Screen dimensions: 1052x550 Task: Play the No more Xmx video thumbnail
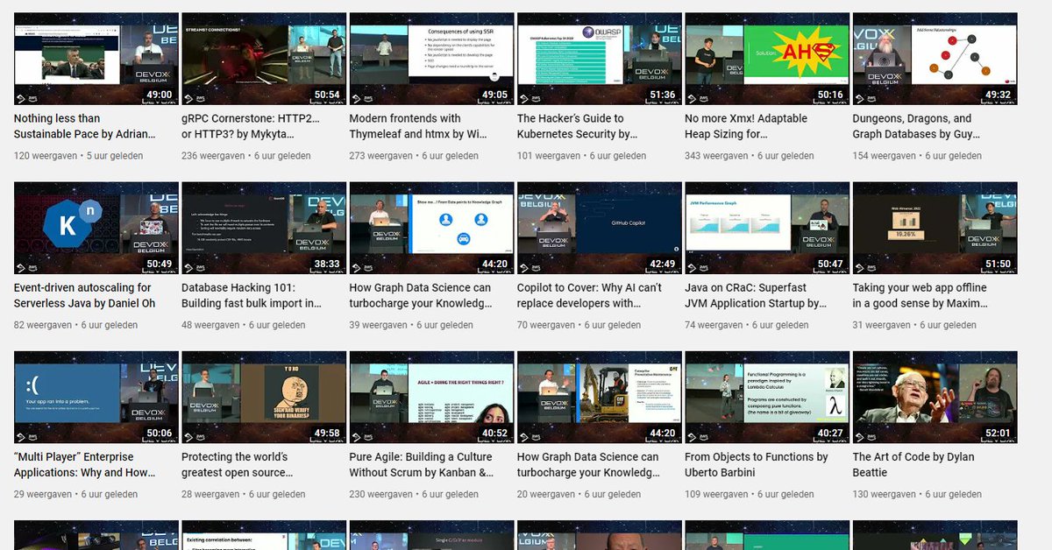[x=767, y=59]
